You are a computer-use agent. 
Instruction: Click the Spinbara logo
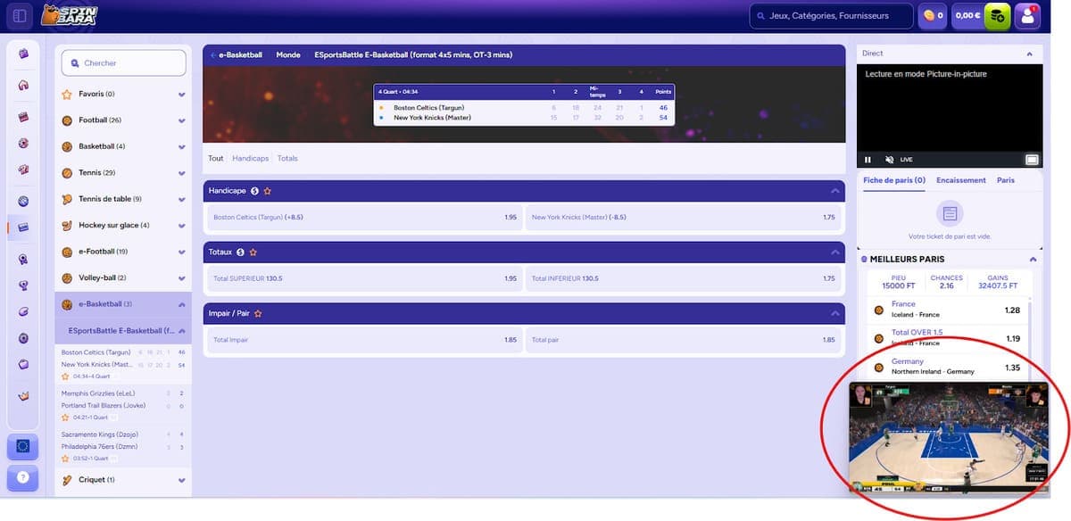point(69,15)
